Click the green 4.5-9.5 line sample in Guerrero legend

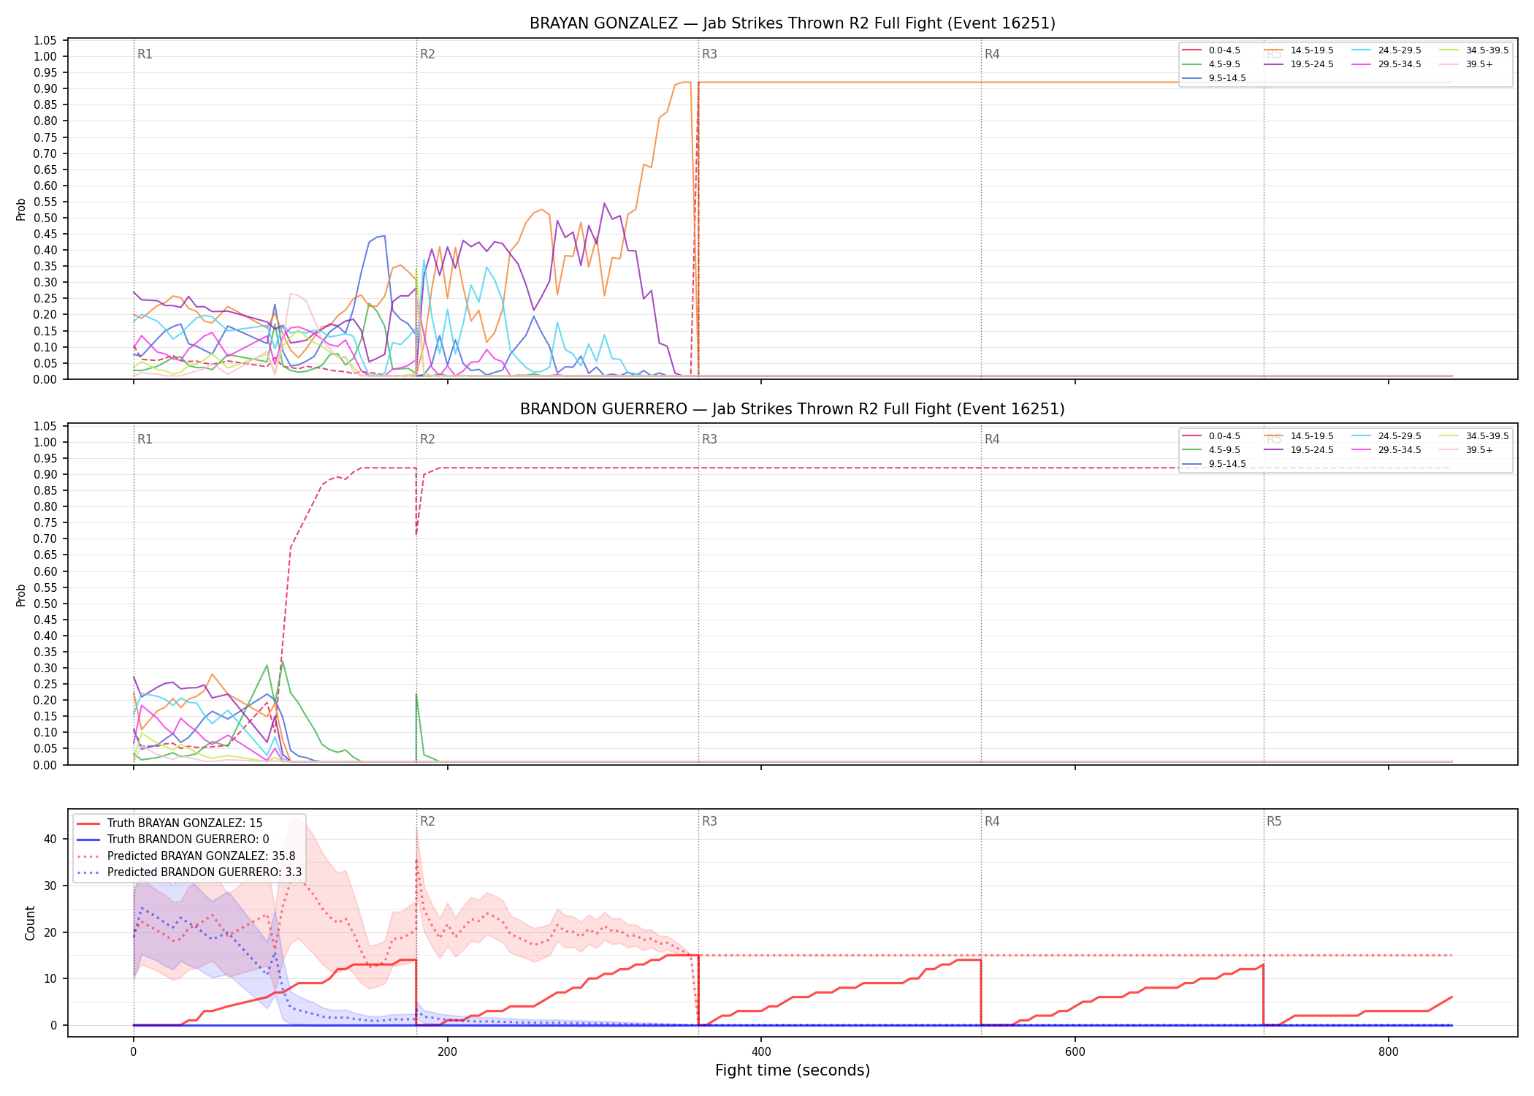pos(1192,450)
